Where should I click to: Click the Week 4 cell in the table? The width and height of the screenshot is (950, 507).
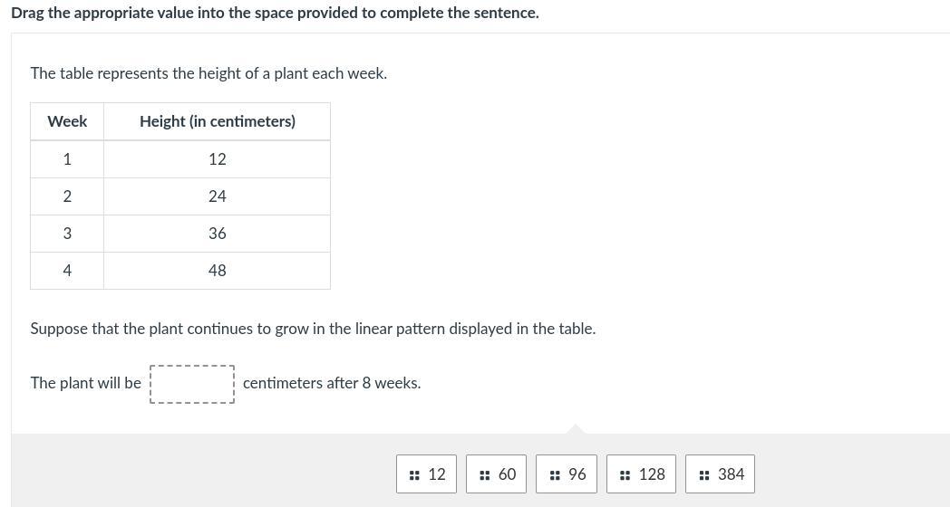coord(67,271)
